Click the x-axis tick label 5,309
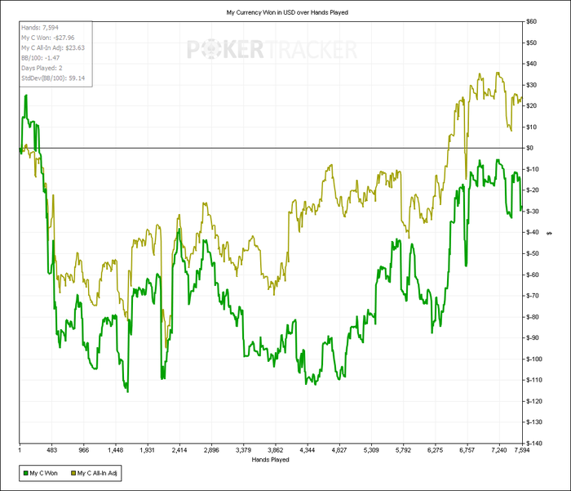Viewport: 571px width, 491px height. point(371,450)
